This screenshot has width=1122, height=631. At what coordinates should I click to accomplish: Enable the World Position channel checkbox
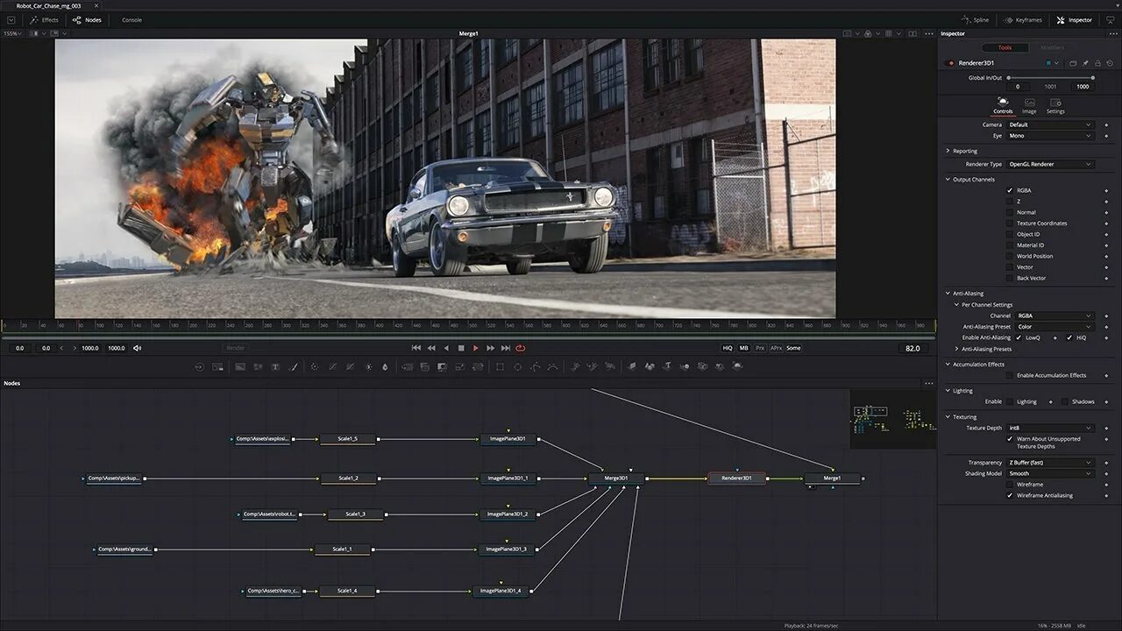pyautogui.click(x=1010, y=256)
